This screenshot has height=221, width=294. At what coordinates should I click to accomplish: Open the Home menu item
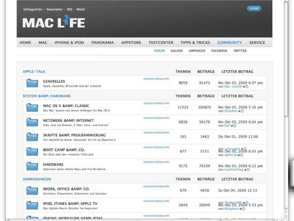26,42
